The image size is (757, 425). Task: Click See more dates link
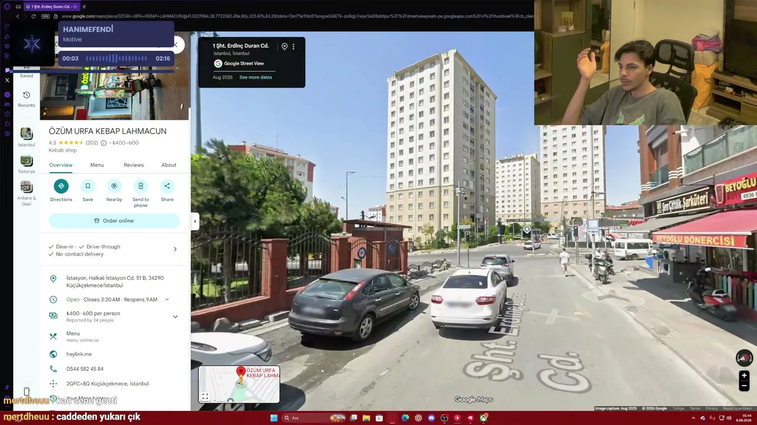tap(255, 77)
